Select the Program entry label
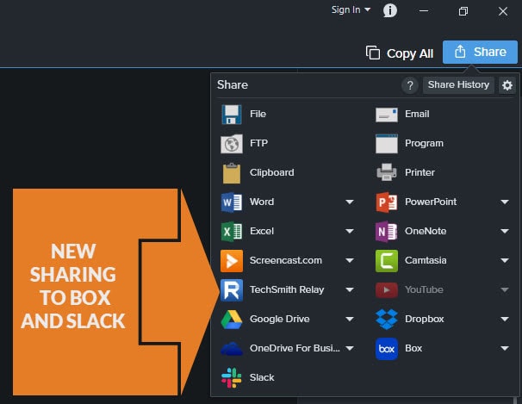 [424, 144]
